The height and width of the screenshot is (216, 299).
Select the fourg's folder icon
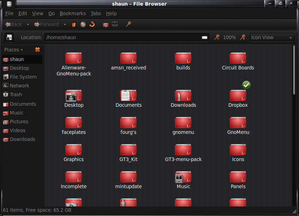(x=128, y=123)
